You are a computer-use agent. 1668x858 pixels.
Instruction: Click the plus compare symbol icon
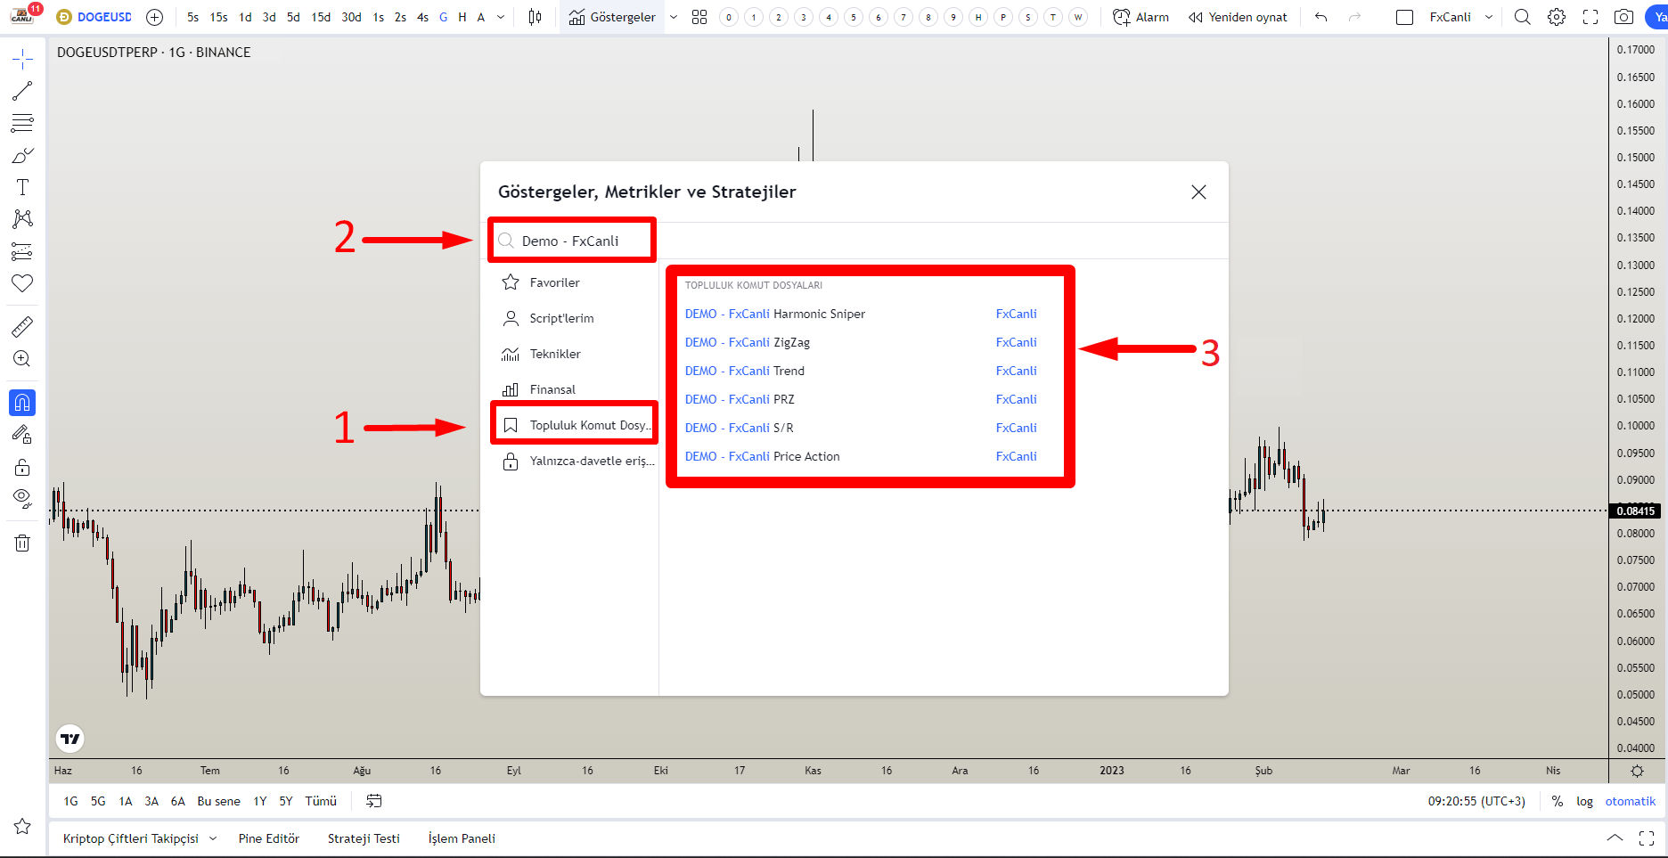154,17
